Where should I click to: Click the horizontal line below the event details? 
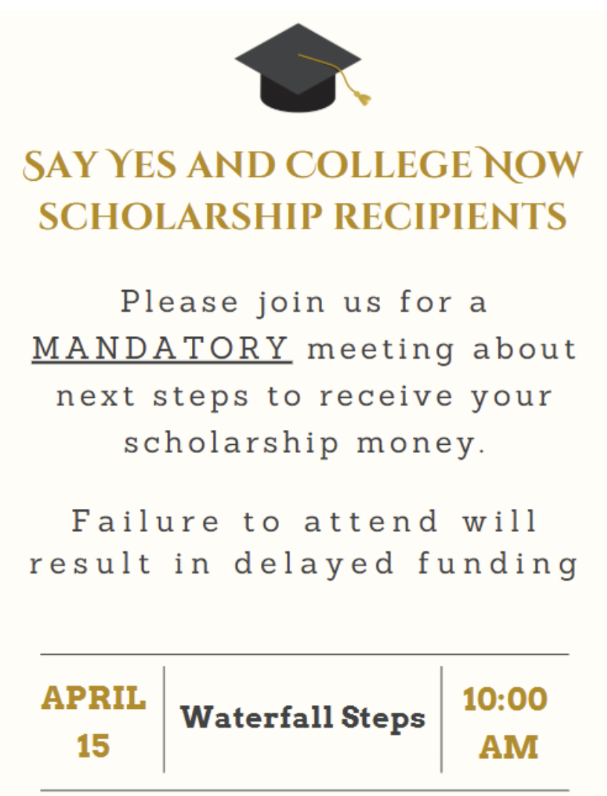304,790
